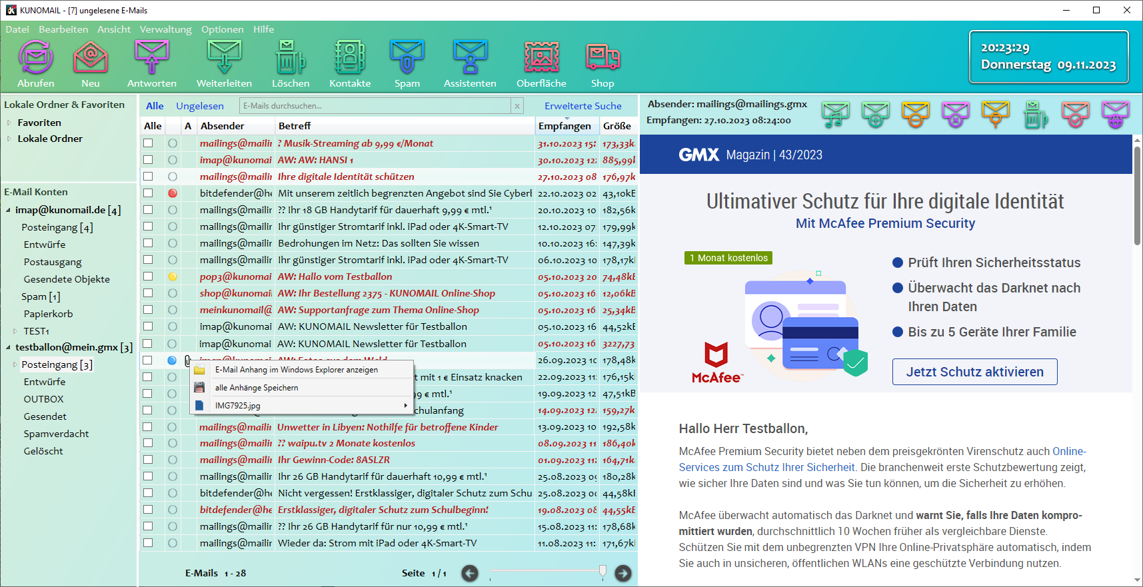Open the Shop truck icon

603,57
